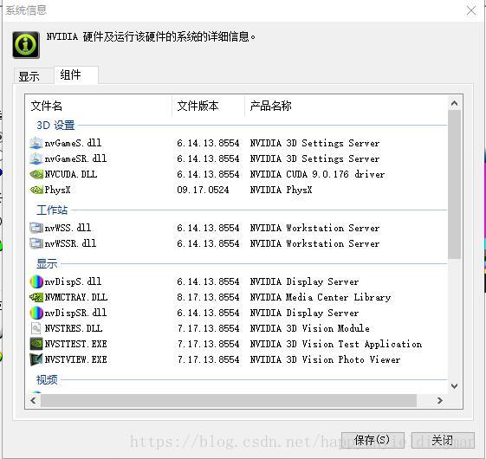Save system info with 保存(S) button

point(373,440)
